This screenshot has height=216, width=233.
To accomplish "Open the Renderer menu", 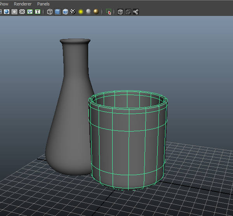I will 23,4.
